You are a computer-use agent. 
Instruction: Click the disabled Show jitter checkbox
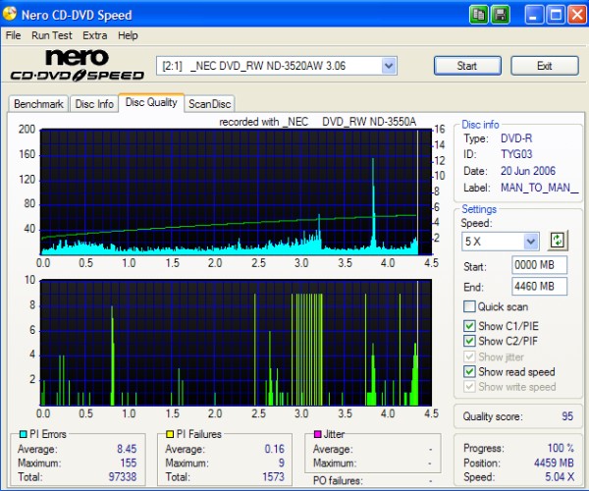click(469, 356)
